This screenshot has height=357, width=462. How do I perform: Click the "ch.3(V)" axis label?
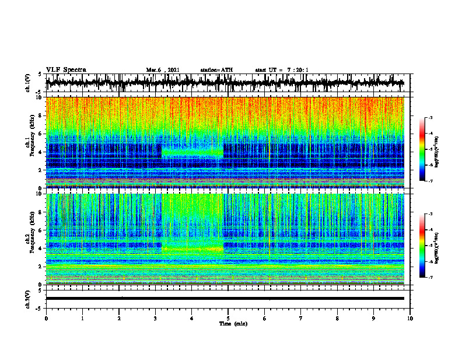pos(28,299)
